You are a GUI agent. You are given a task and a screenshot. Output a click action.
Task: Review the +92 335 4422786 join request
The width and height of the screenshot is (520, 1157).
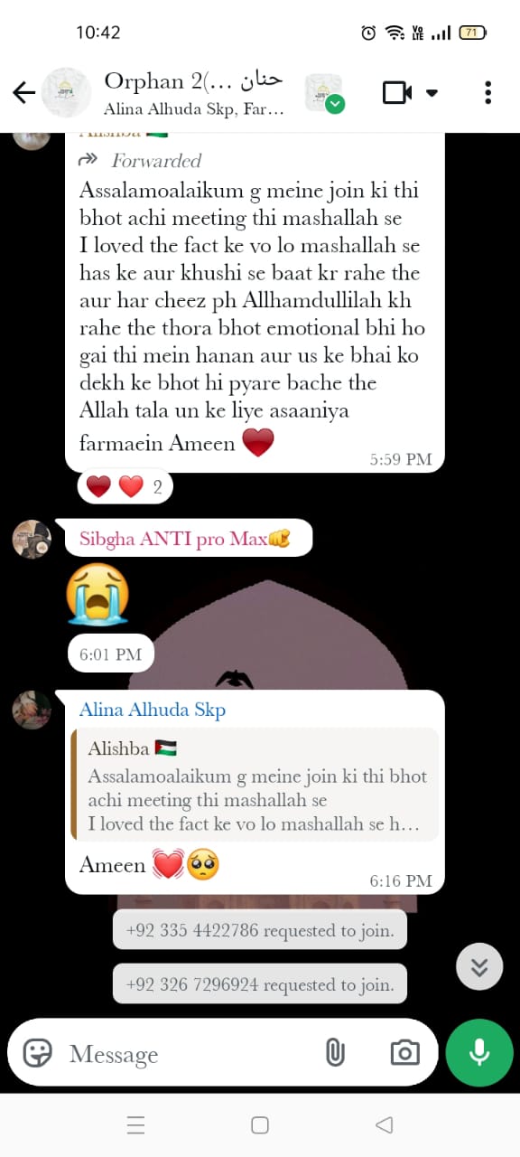(260, 930)
